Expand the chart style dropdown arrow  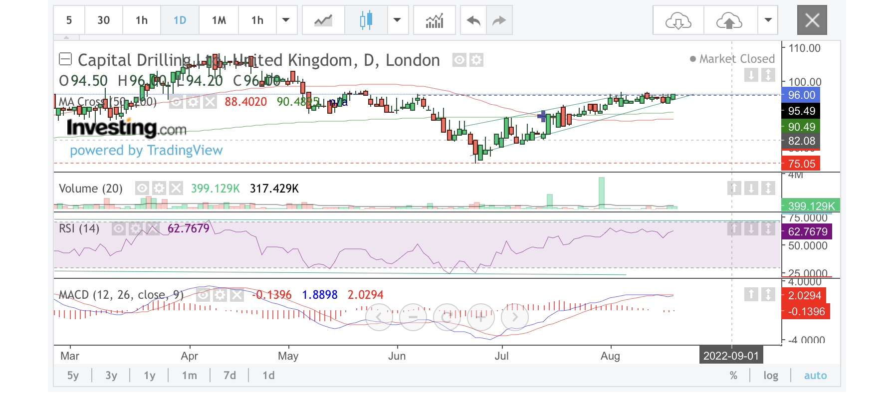[398, 20]
